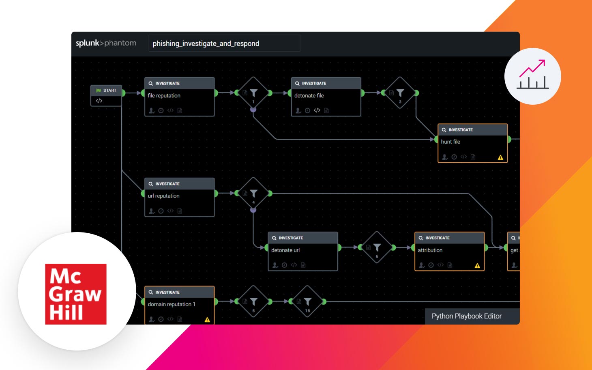The width and height of the screenshot is (592, 370).
Task: Click the magnifier icon on detonate url header
Action: pos(274,238)
